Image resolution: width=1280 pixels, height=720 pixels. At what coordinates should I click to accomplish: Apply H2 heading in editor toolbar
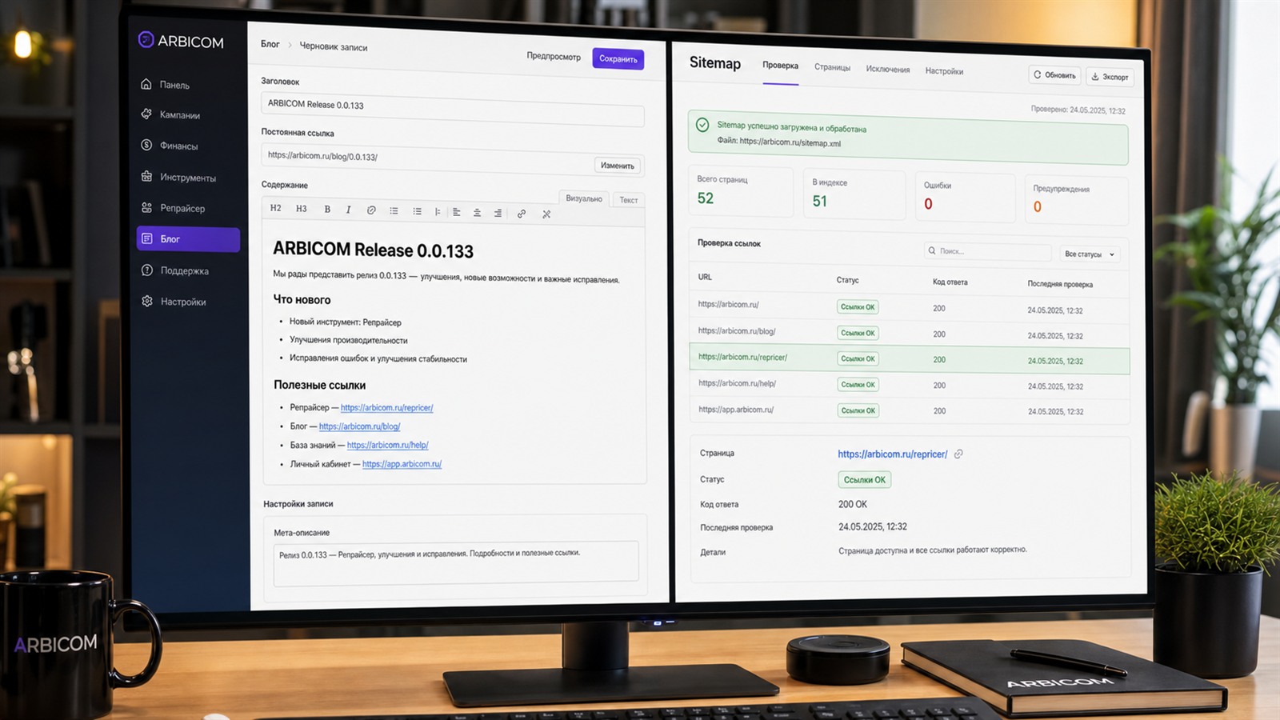276,208
